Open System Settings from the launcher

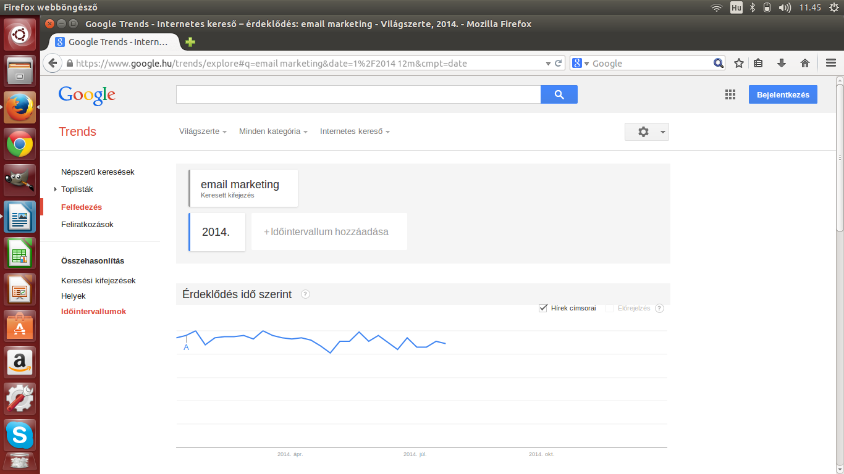tap(20, 399)
